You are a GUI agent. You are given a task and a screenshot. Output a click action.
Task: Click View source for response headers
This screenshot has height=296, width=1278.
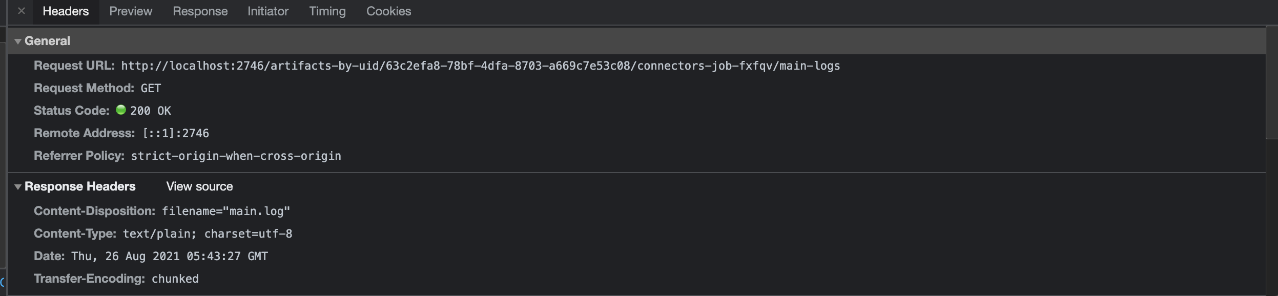(199, 186)
